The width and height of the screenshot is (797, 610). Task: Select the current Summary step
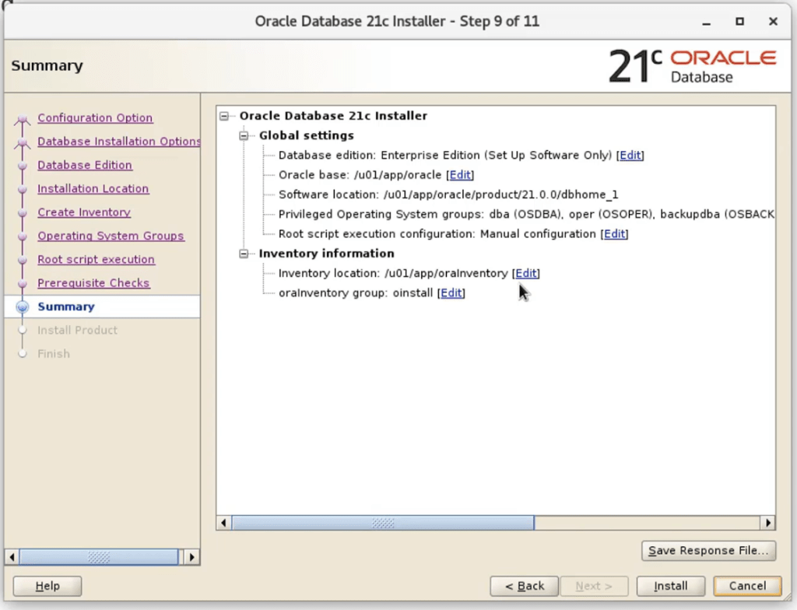click(x=66, y=307)
